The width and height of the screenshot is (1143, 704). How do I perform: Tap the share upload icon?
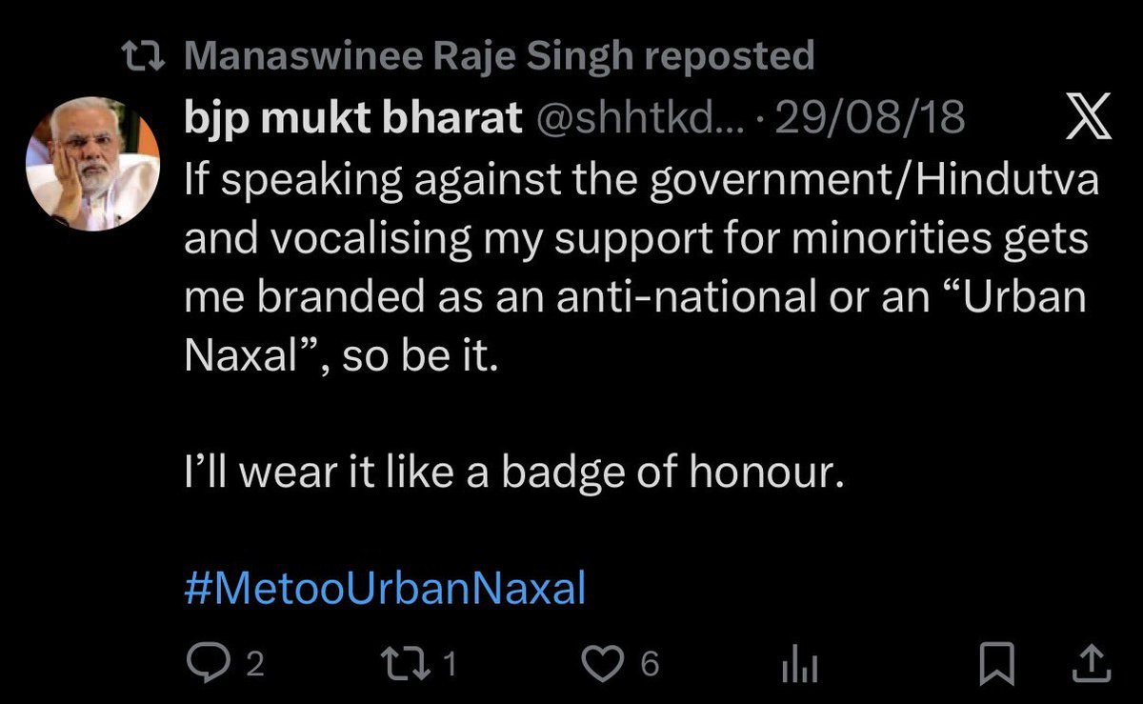(1092, 662)
